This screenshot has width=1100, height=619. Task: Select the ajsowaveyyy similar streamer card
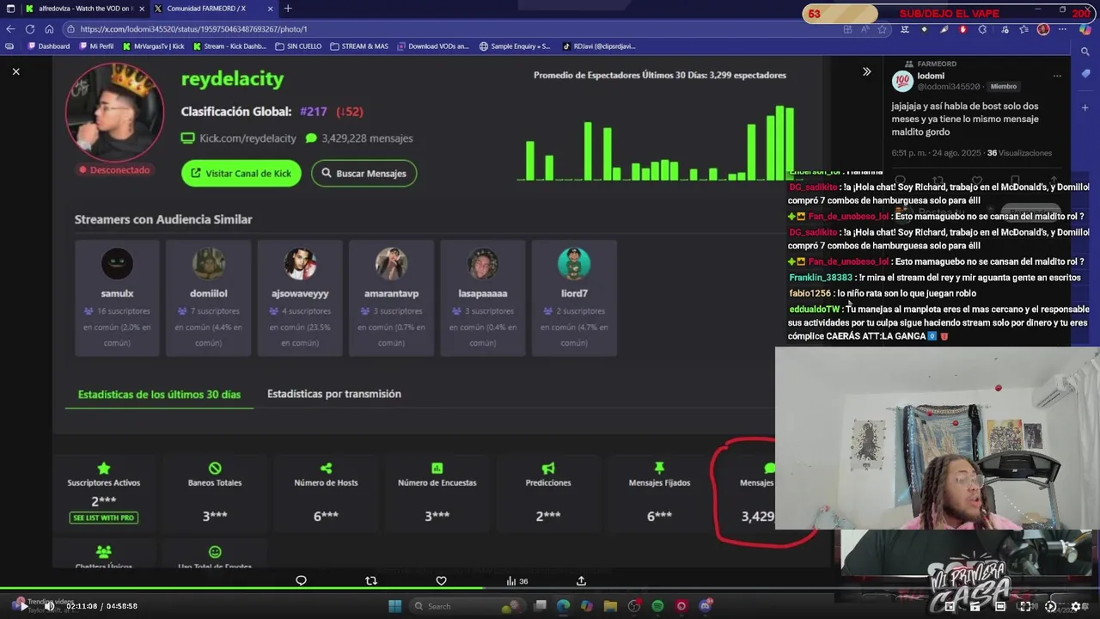[300, 297]
